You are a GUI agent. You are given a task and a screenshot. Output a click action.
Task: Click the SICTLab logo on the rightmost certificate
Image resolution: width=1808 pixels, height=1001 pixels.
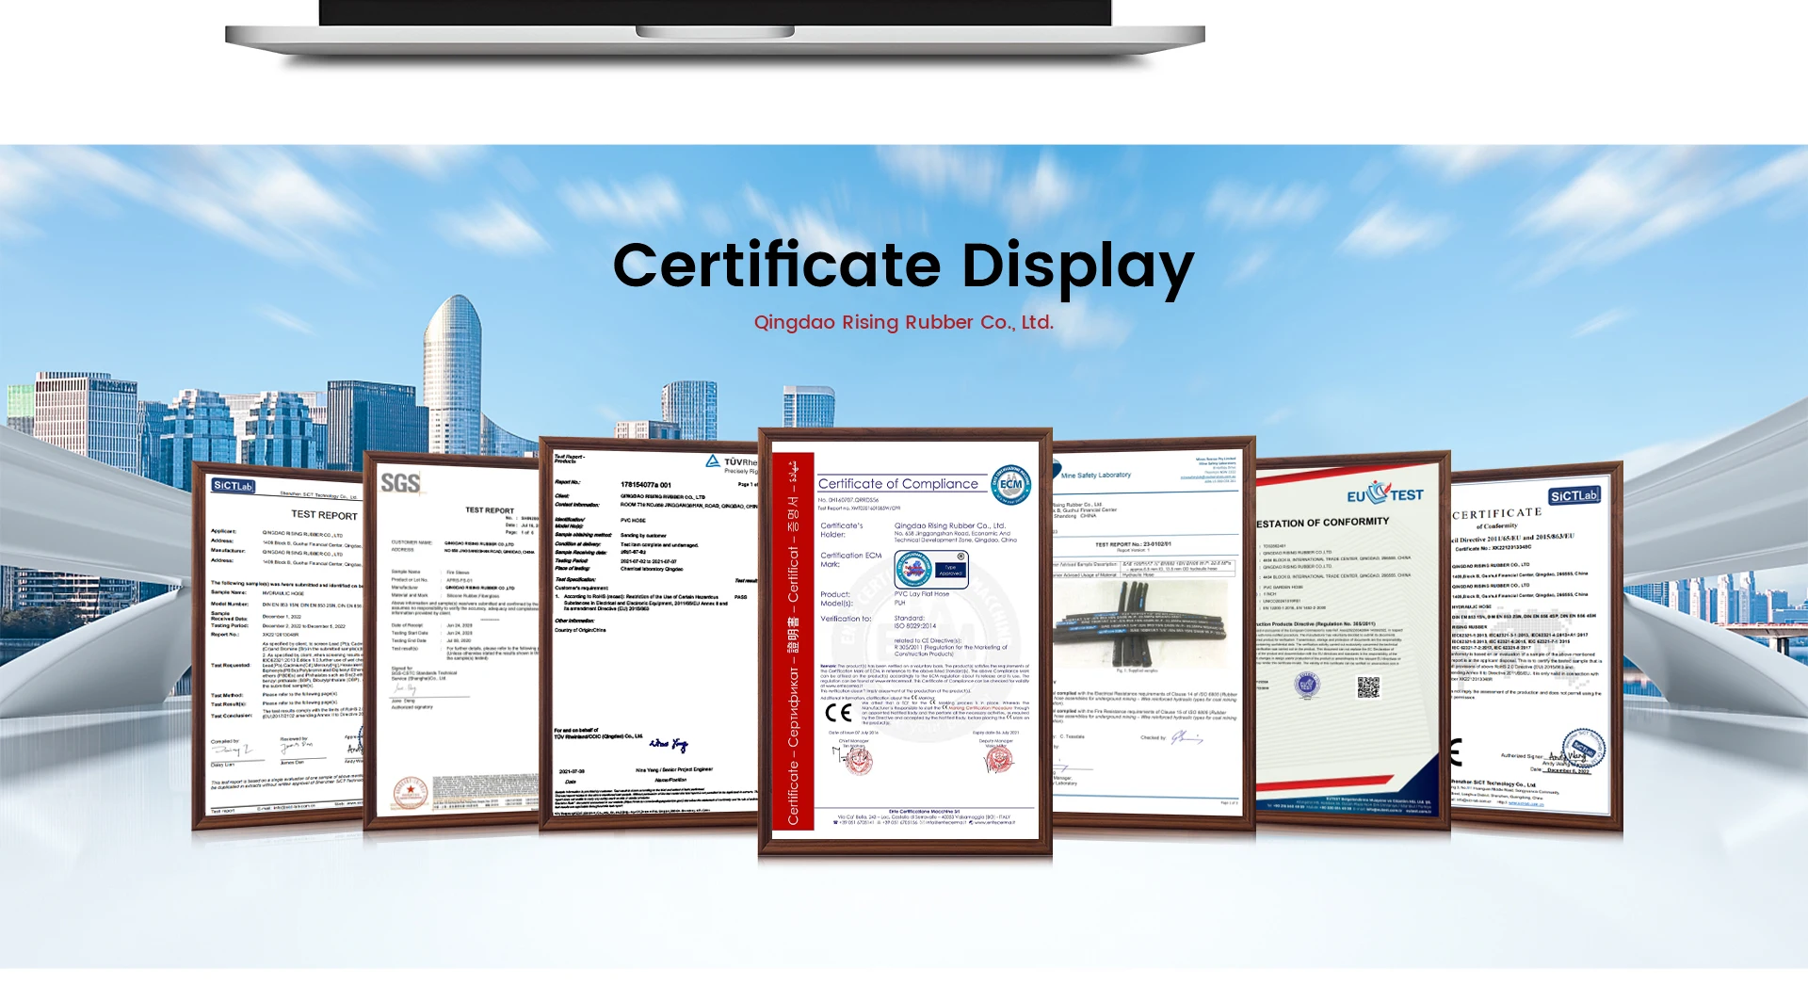[1574, 495]
